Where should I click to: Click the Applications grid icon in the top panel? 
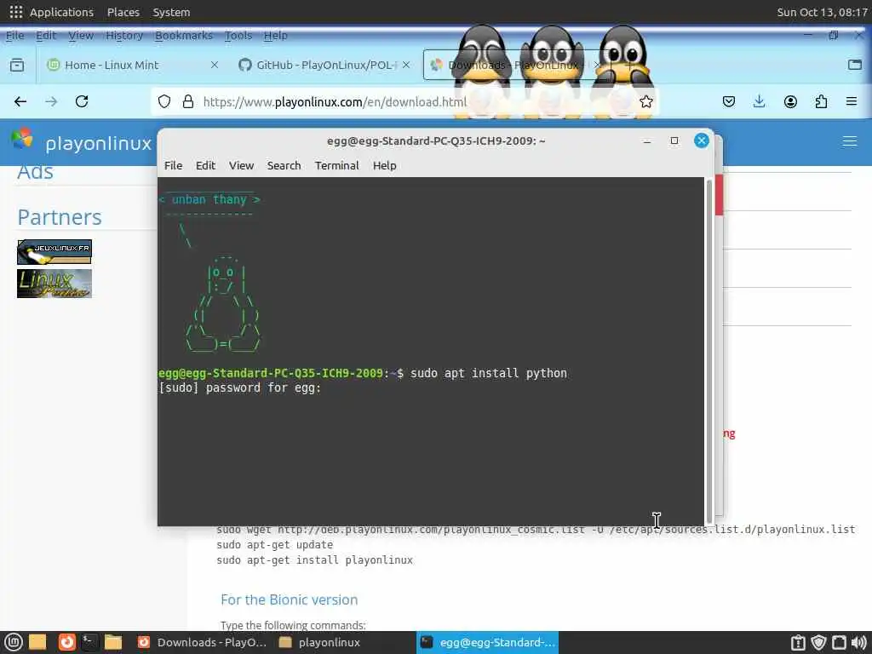[x=16, y=12]
